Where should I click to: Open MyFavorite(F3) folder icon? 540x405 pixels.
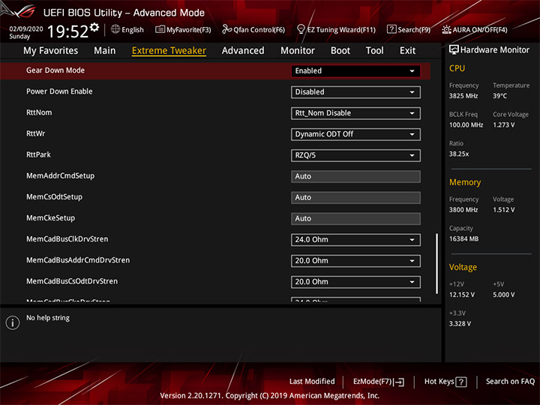tap(160, 29)
